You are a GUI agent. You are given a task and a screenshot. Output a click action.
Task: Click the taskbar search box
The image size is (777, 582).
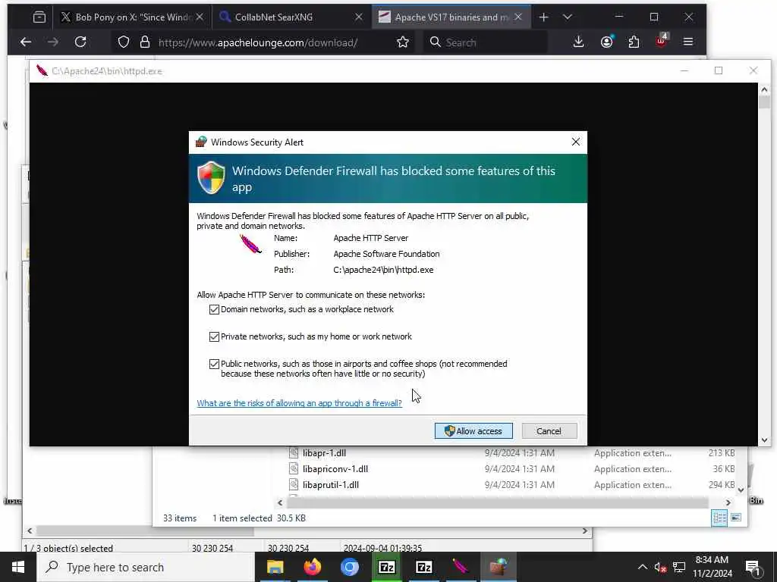[146, 567]
